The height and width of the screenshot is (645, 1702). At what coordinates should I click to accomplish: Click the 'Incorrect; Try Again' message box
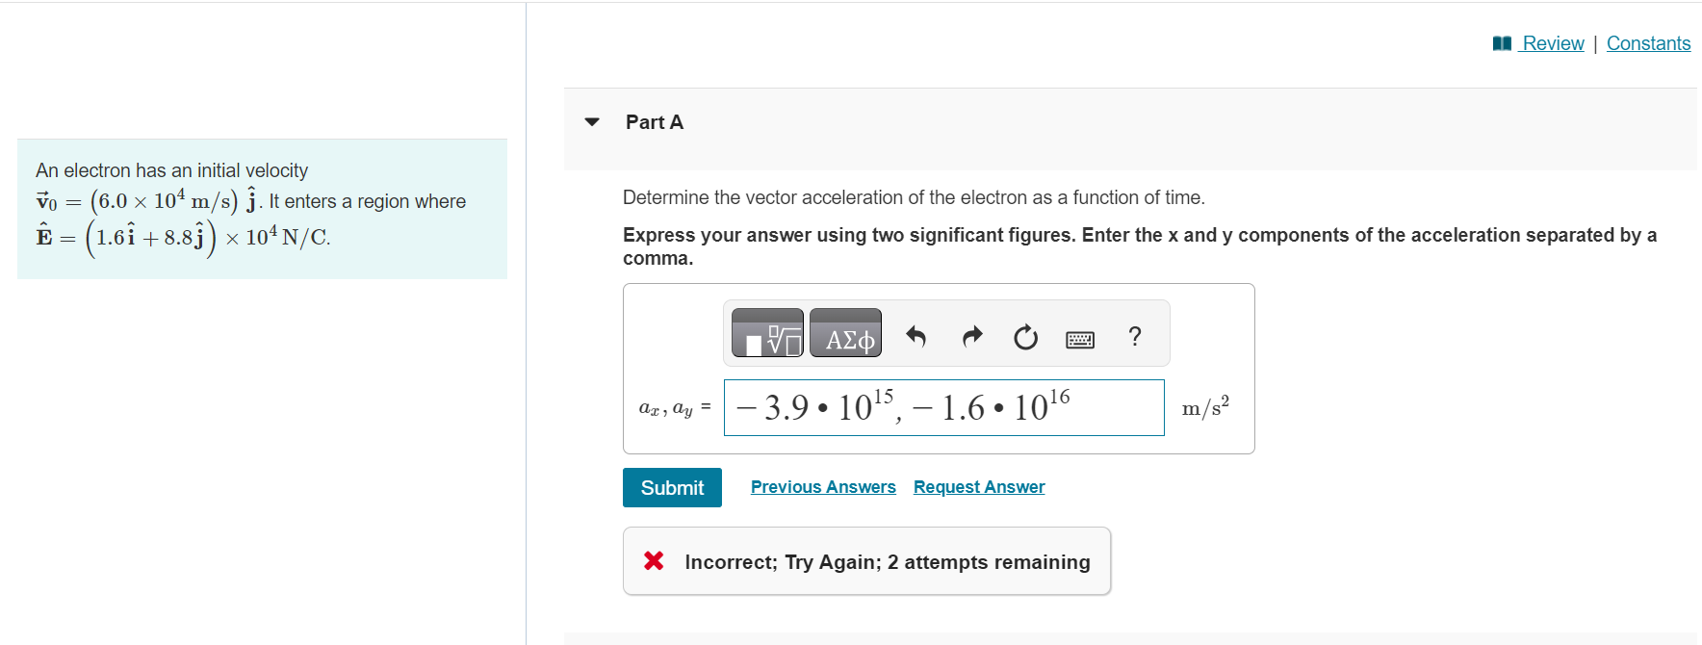coord(865,561)
